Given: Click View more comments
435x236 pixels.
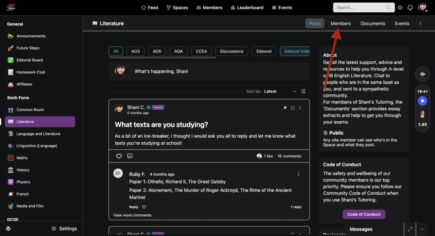Looking at the screenshot, I should (132, 215).
